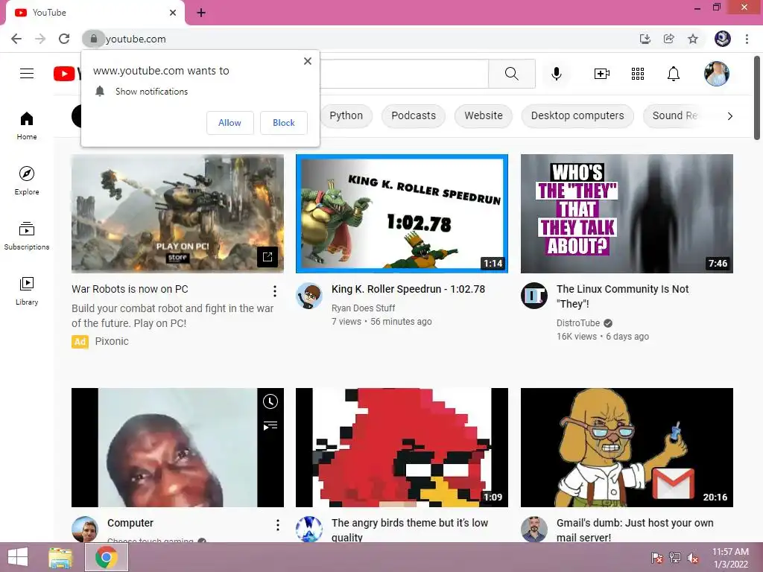Screen dimensions: 763x572
Task: Open the Pixonic advertiser link
Action: (112, 341)
